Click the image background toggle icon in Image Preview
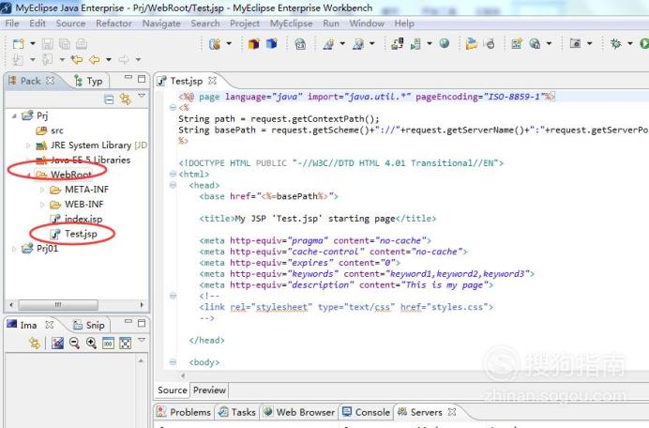This screenshot has width=649, height=428. click(x=57, y=343)
